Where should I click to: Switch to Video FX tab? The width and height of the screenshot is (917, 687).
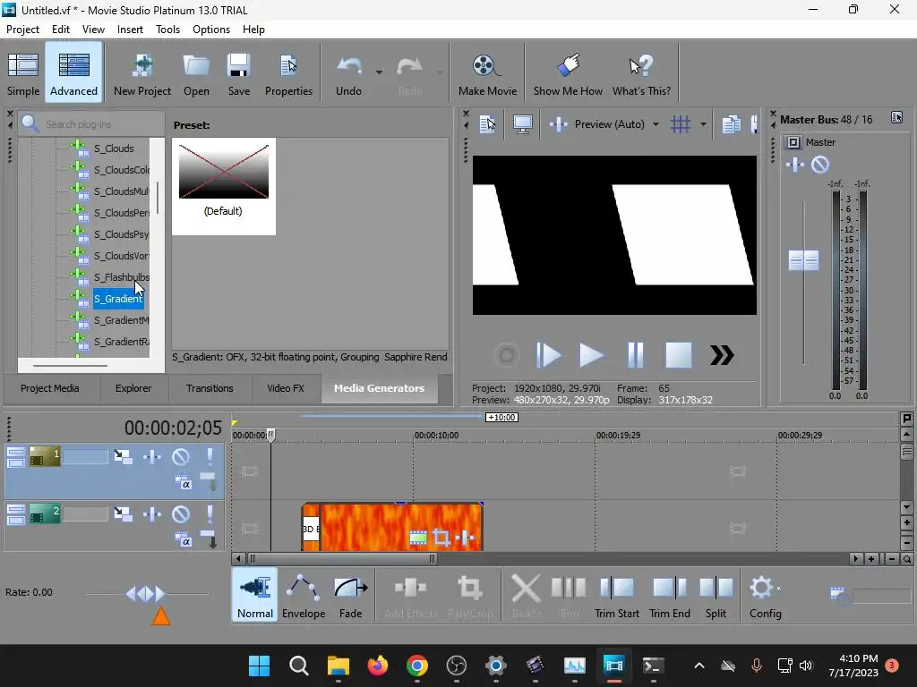[x=286, y=388]
